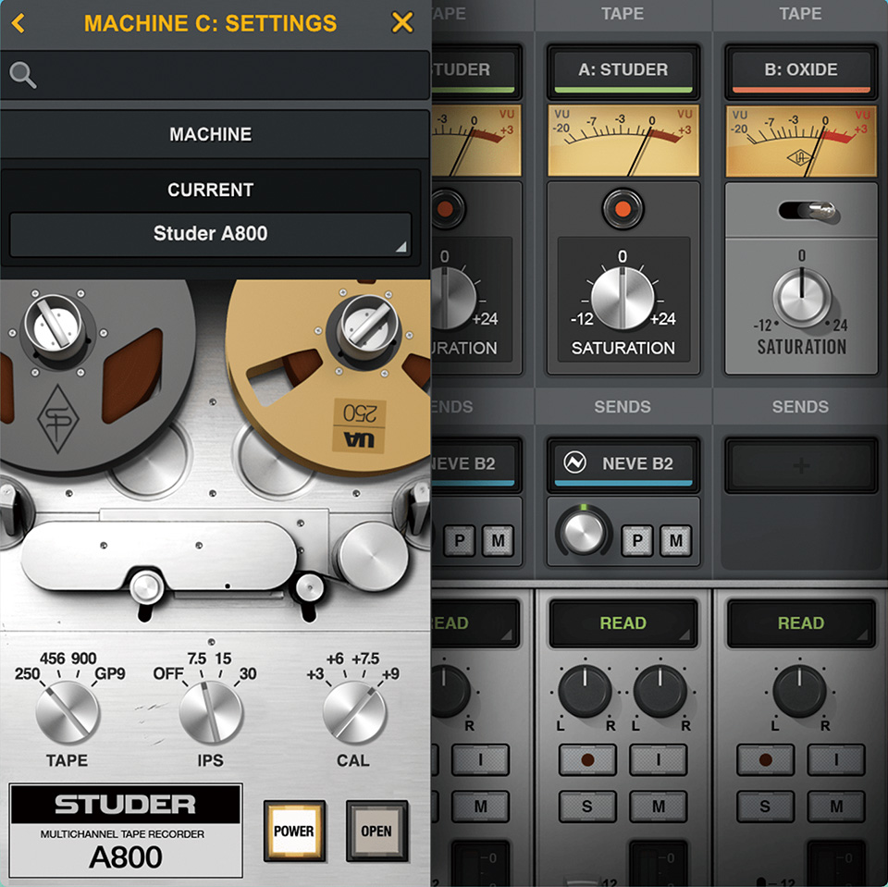Click the OPEN button on the A800
Screen dimensions: 888x887
tap(376, 831)
